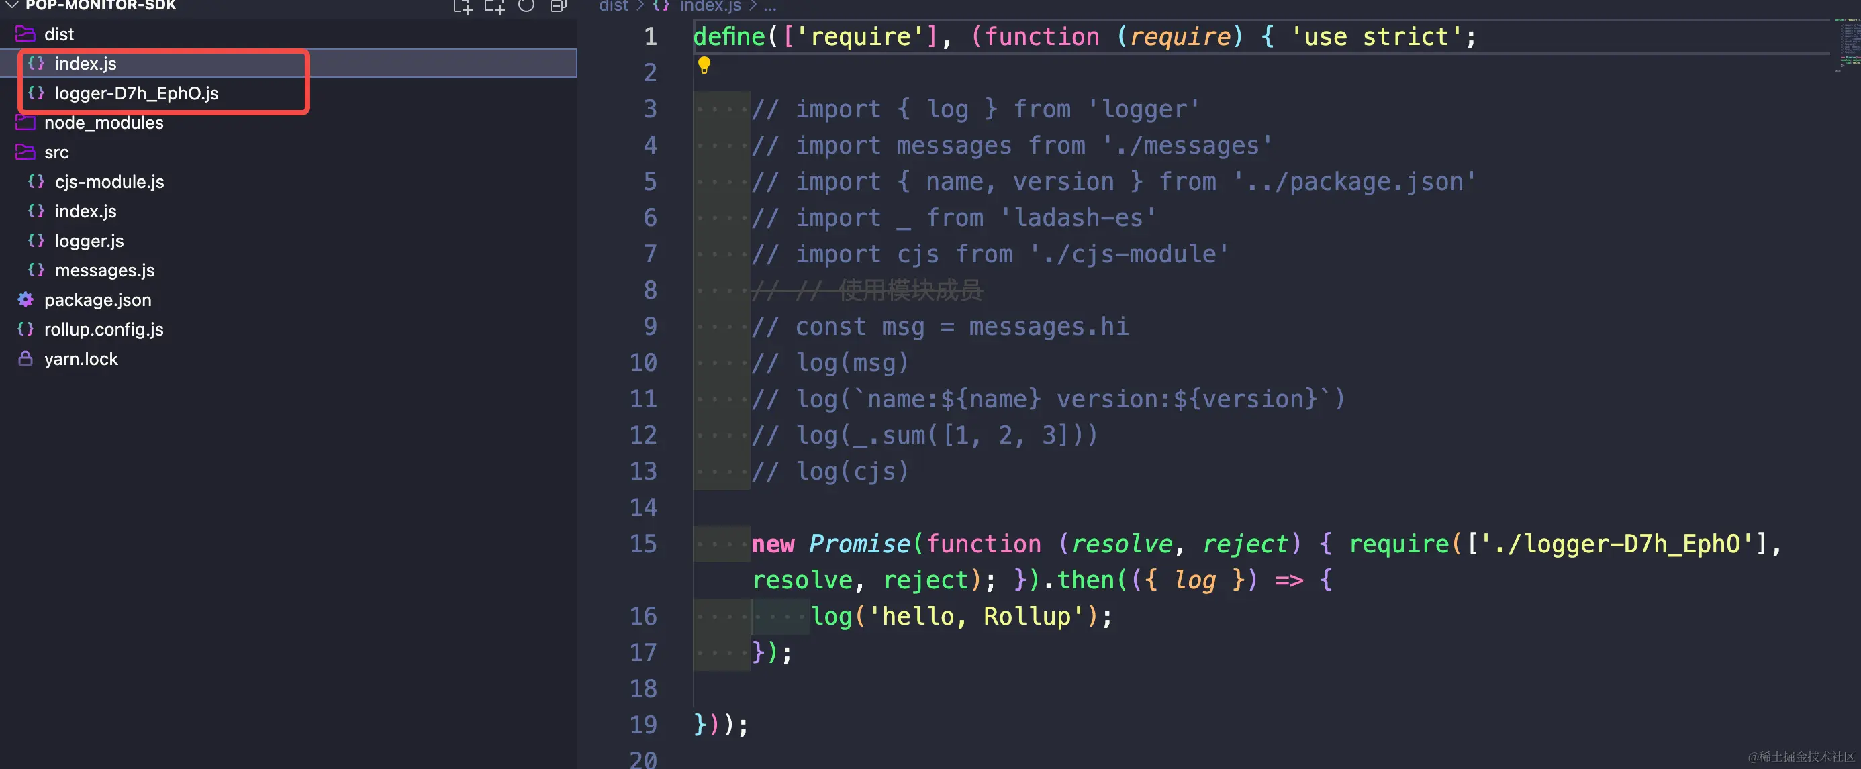Open cjs-module.js in src

tap(109, 182)
